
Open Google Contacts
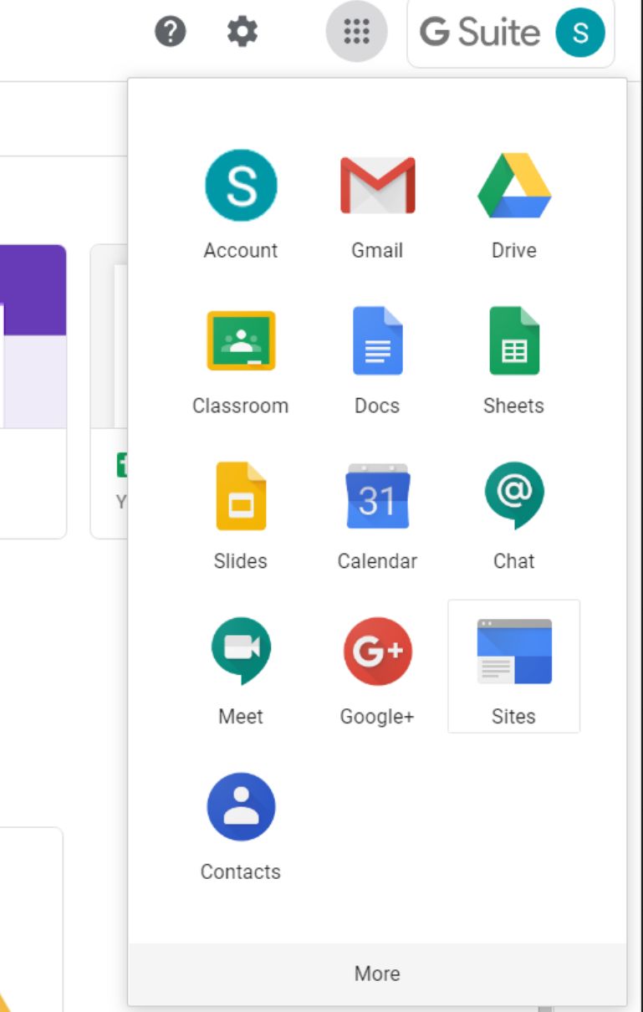pos(241,807)
